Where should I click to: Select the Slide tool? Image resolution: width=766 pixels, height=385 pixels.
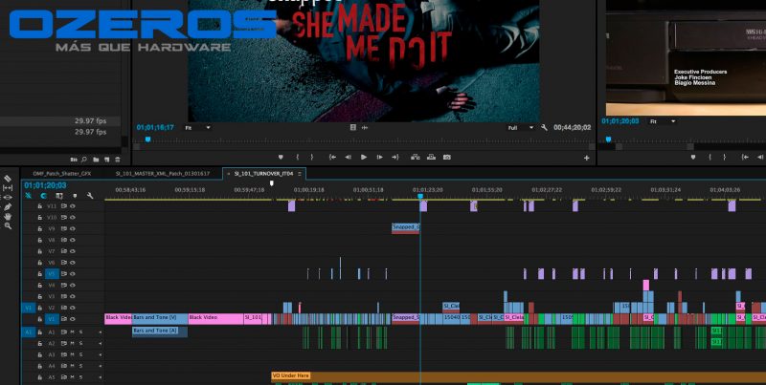8,198
